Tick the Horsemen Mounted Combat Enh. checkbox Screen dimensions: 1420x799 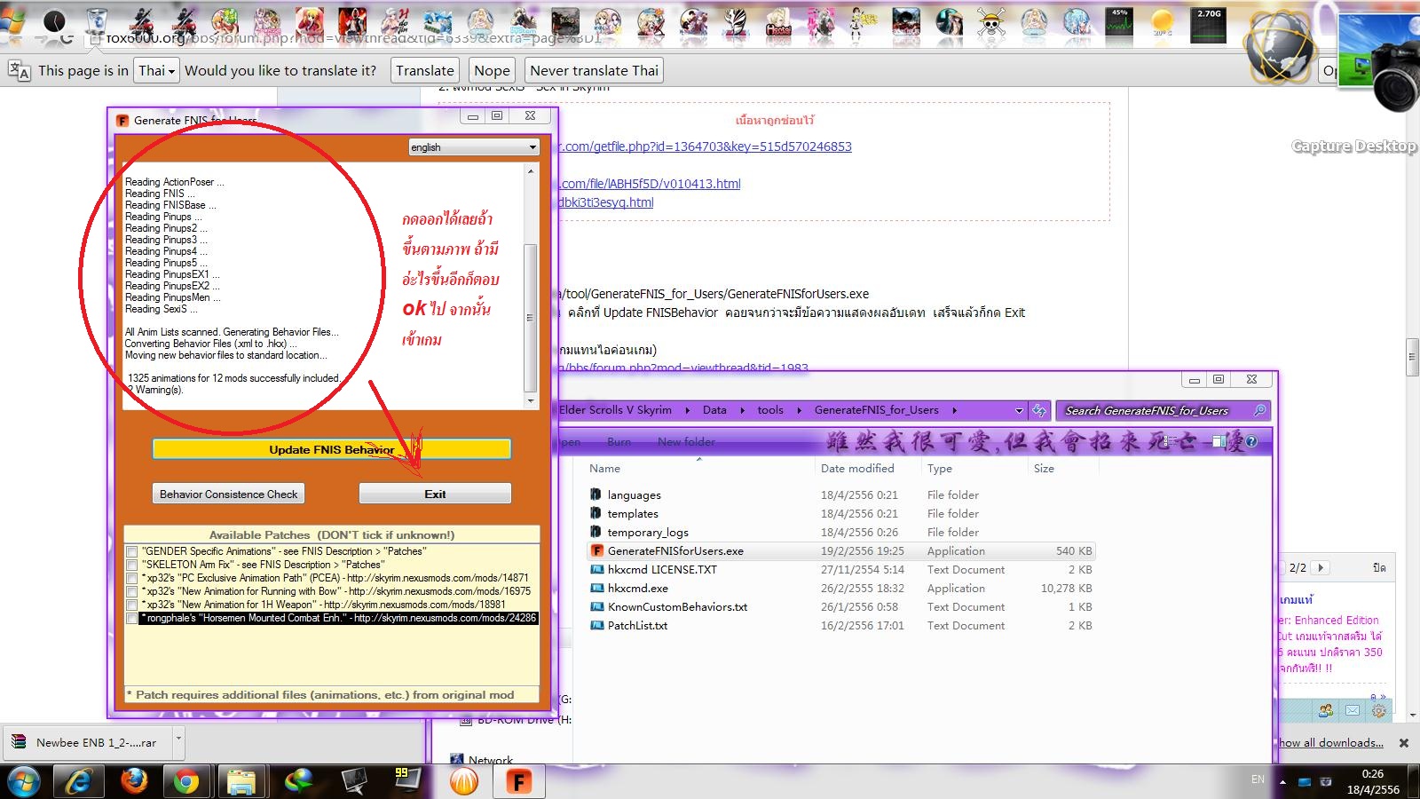pos(132,618)
